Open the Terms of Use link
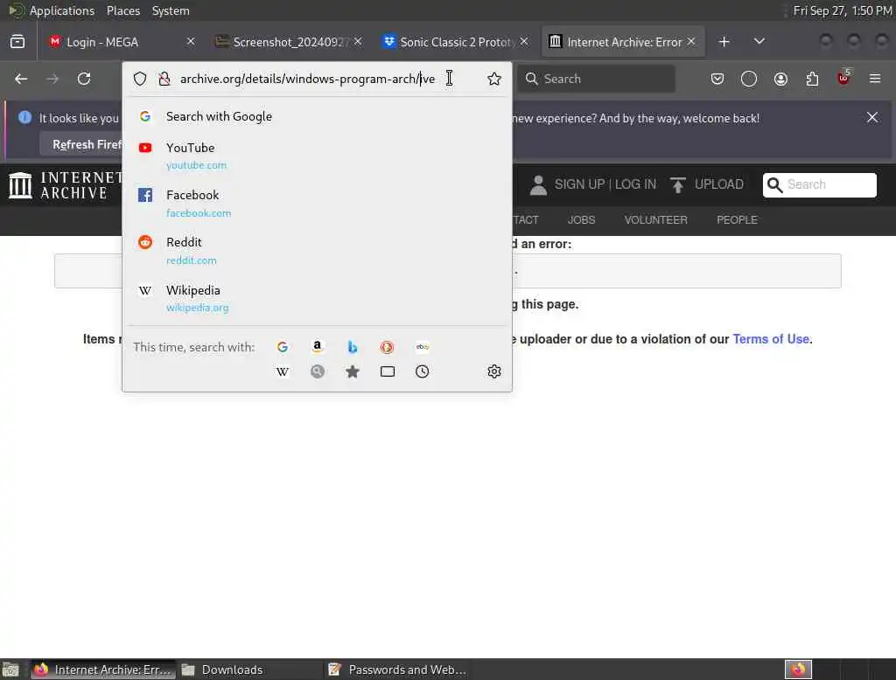This screenshot has width=896, height=680. point(770,339)
